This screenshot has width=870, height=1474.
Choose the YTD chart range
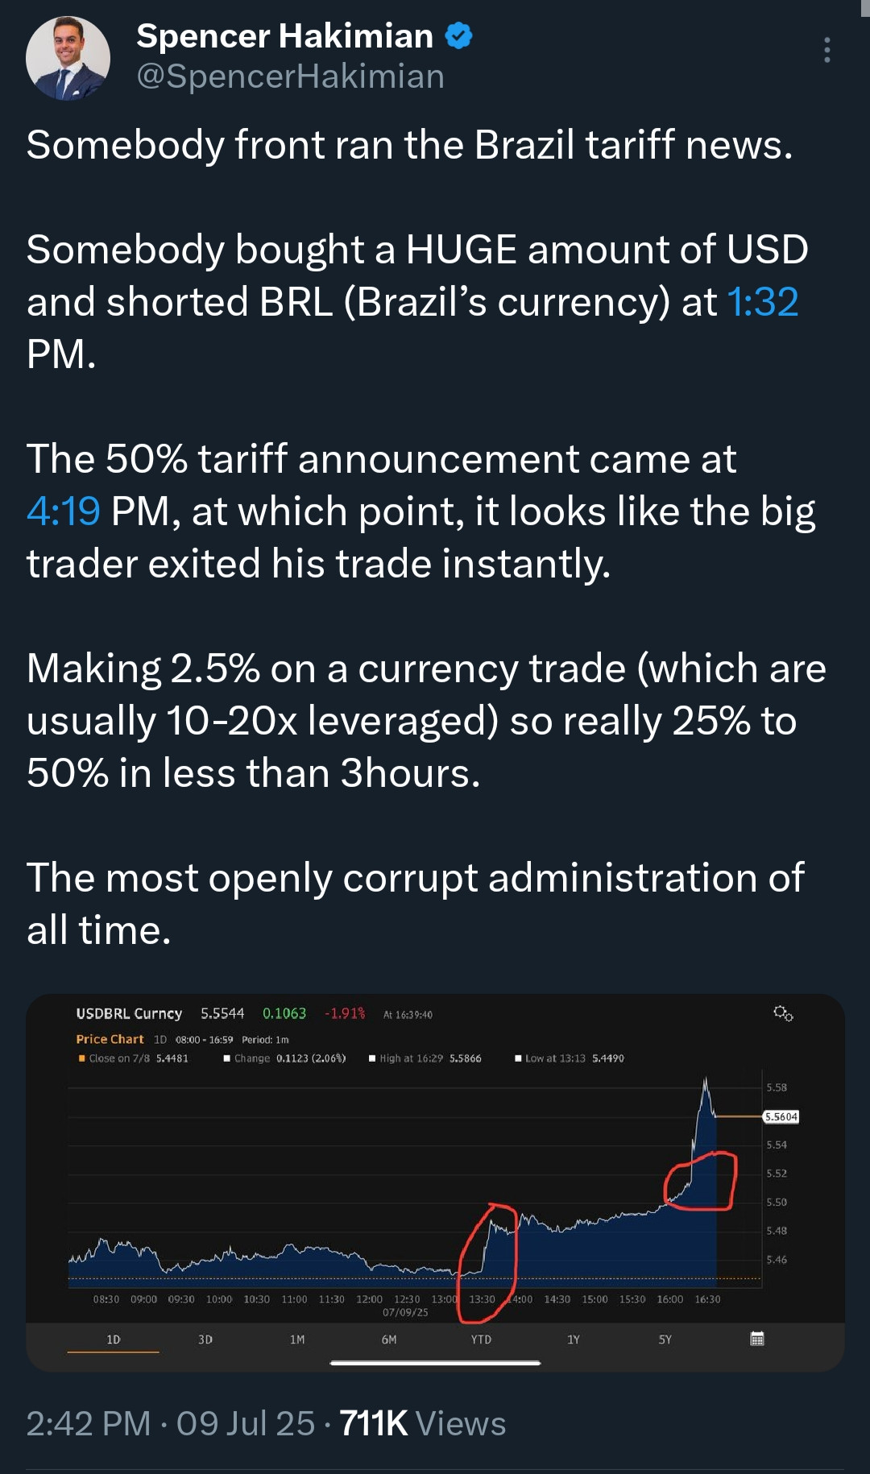point(481,1339)
